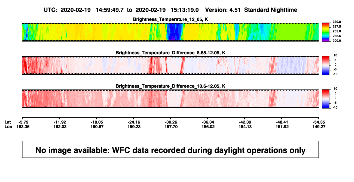Click the UTC time range header text
This screenshot has width=354, height=182.
pos(121,10)
